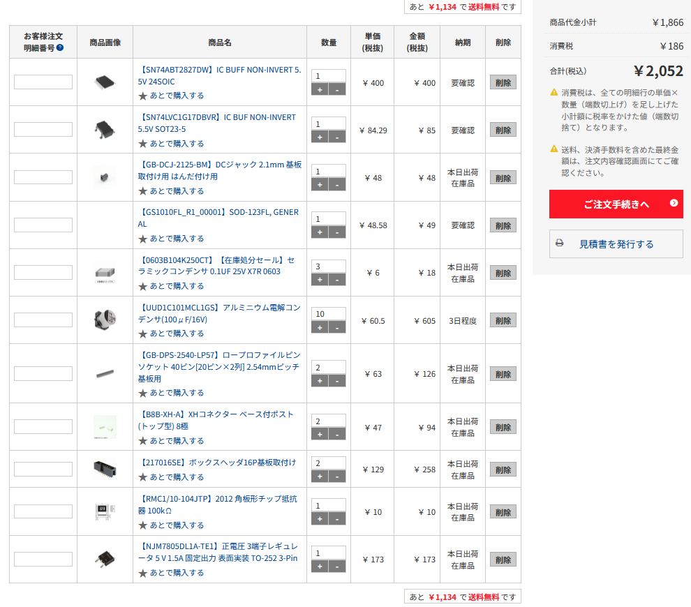Click the quantity field showing 10 for UUD1C101MCL1GS
Screen dimensions: 691x607
click(328, 314)
